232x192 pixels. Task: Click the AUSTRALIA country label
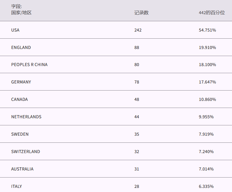(x=22, y=169)
